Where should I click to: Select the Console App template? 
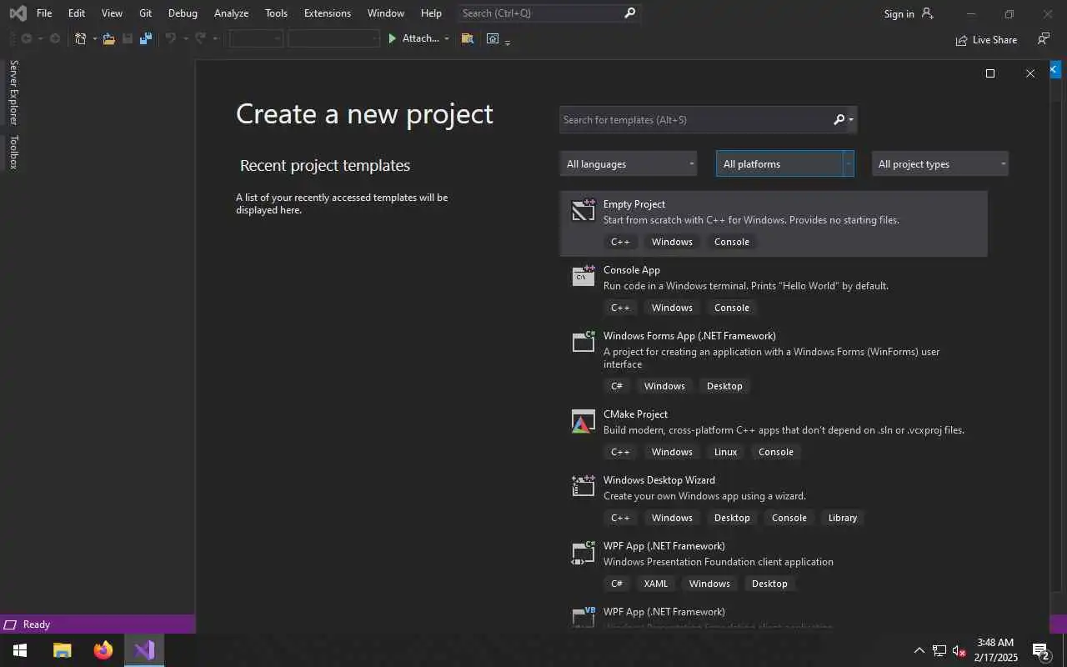774,289
